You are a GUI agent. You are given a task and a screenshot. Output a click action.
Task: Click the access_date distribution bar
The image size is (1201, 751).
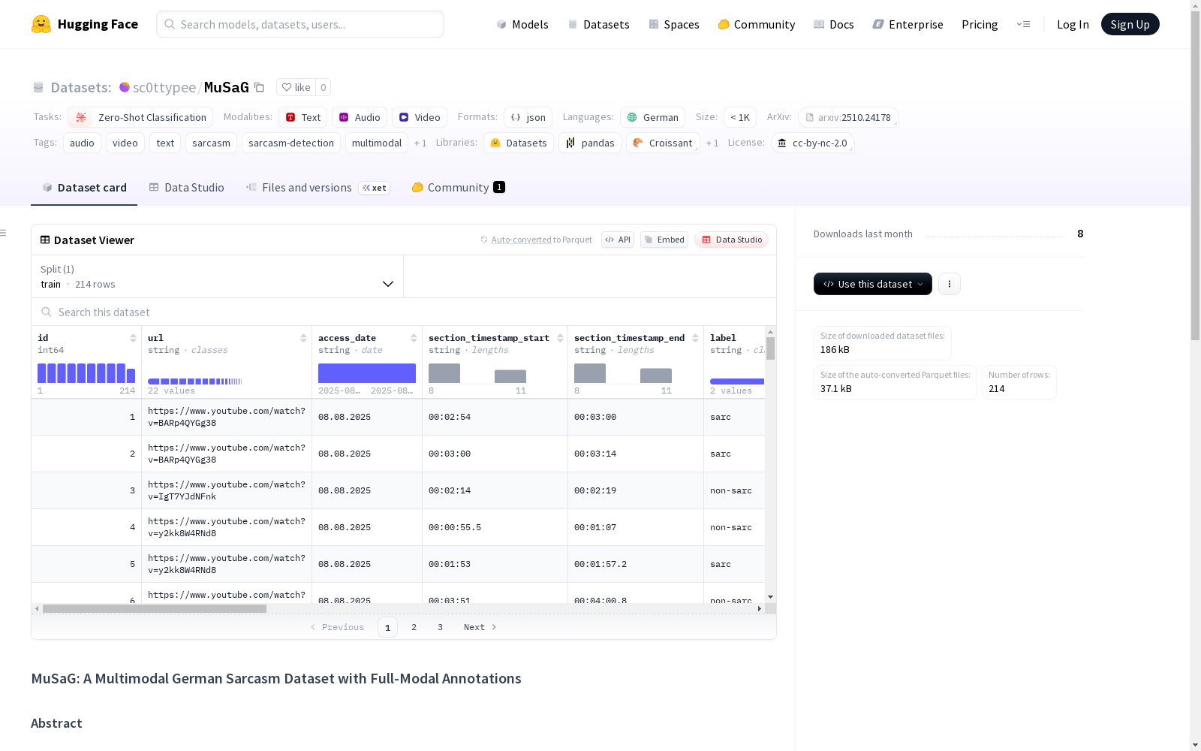(367, 373)
